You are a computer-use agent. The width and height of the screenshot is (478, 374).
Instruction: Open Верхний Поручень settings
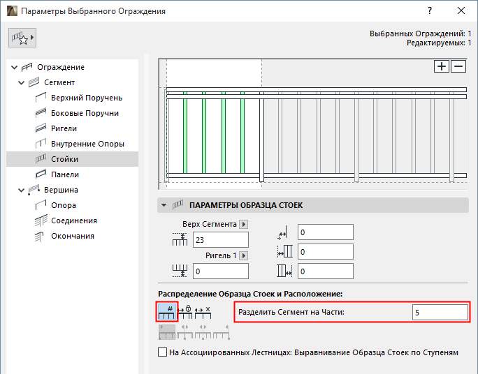click(x=87, y=98)
